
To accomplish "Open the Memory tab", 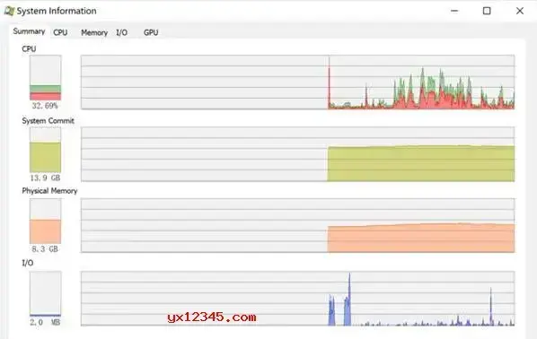I will click(x=94, y=32).
